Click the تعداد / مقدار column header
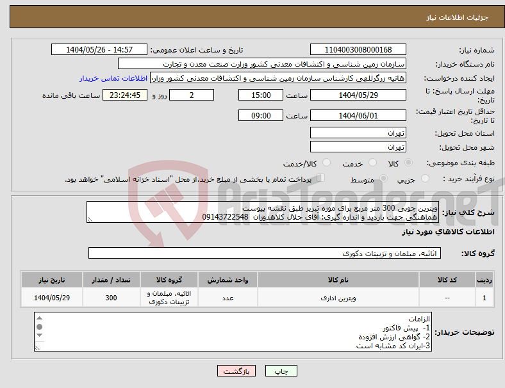 pyautogui.click(x=111, y=280)
